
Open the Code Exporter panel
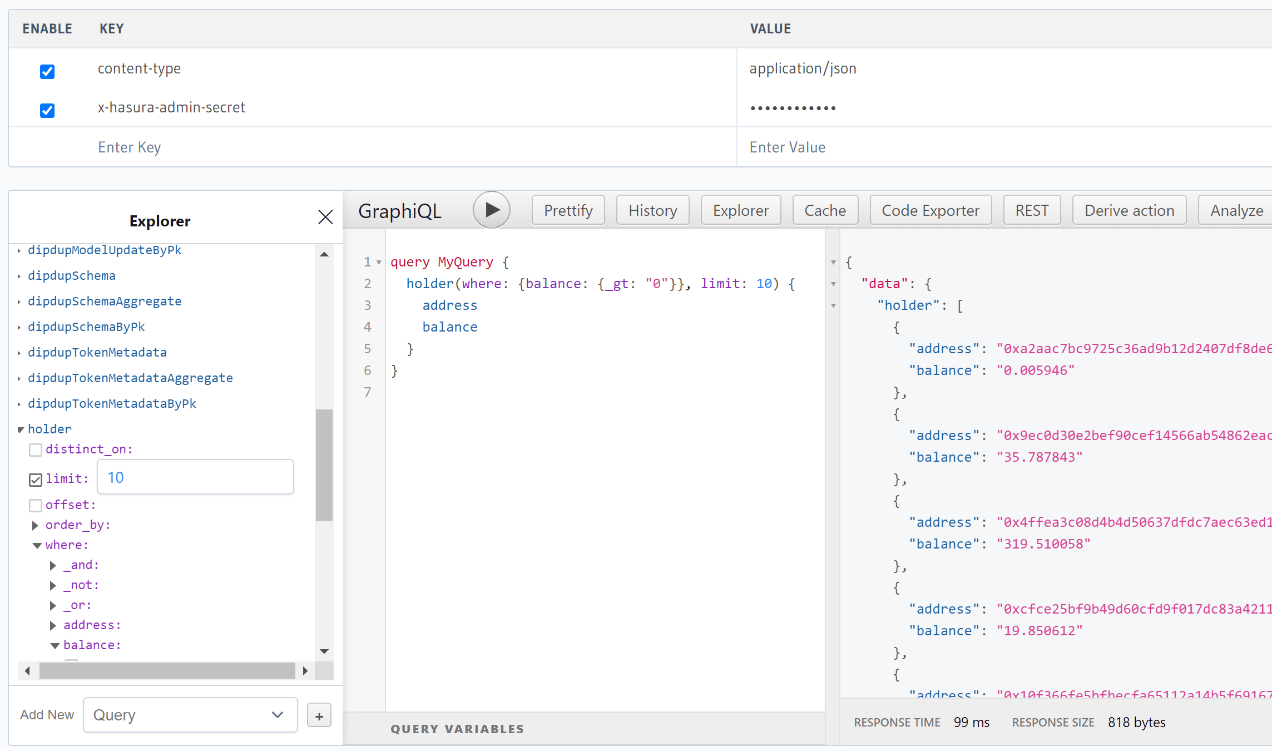tap(929, 209)
